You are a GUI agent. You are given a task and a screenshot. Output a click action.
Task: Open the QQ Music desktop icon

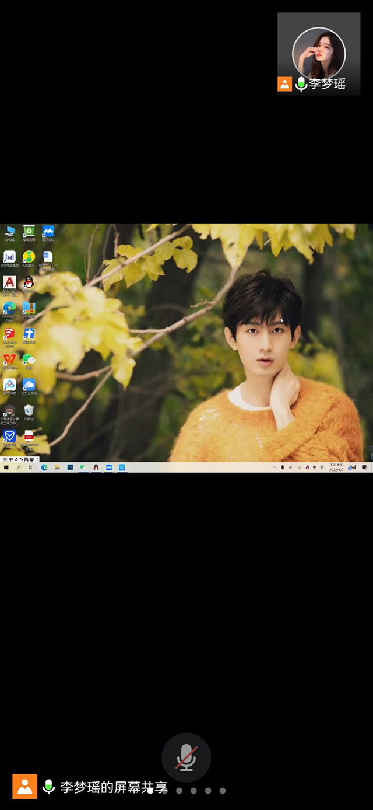coord(29,258)
